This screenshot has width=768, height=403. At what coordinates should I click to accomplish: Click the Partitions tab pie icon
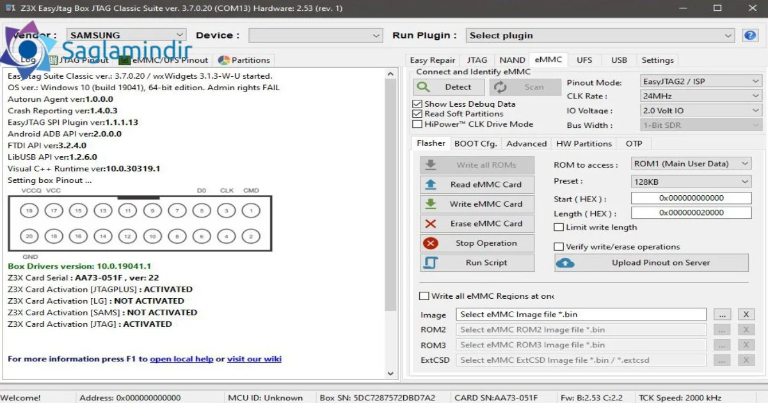pos(223,60)
